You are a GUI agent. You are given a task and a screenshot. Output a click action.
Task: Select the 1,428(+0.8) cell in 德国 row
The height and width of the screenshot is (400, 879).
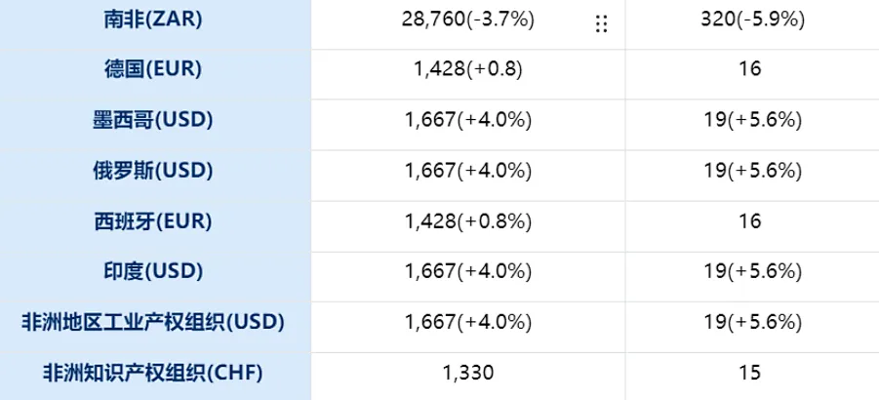tap(468, 69)
